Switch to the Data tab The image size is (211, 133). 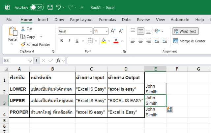pos(126,20)
